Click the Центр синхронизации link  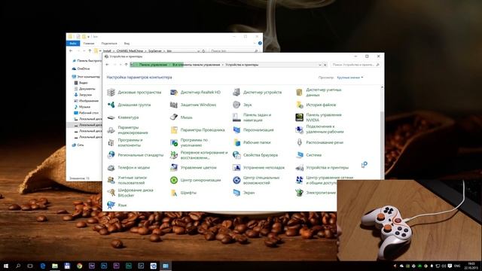(200, 180)
